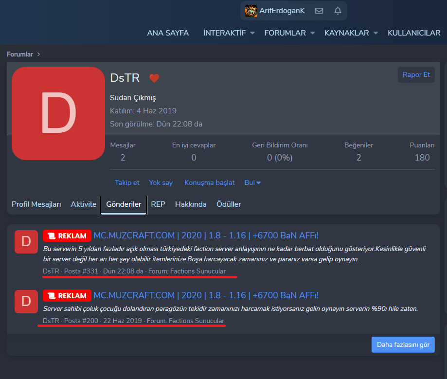The width and height of the screenshot is (447, 379).
Task: Click Konuşma başlat link
Action: pyautogui.click(x=210, y=182)
